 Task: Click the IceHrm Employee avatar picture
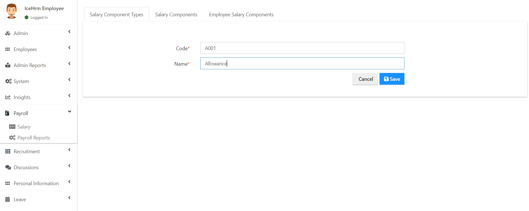click(12, 11)
